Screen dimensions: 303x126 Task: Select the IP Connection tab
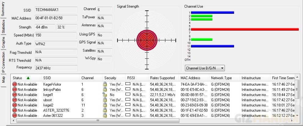[x=3, y=62]
